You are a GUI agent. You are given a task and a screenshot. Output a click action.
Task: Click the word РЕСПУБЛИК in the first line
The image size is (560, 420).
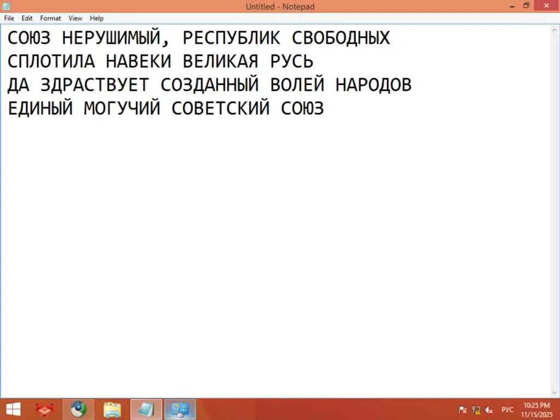click(231, 38)
